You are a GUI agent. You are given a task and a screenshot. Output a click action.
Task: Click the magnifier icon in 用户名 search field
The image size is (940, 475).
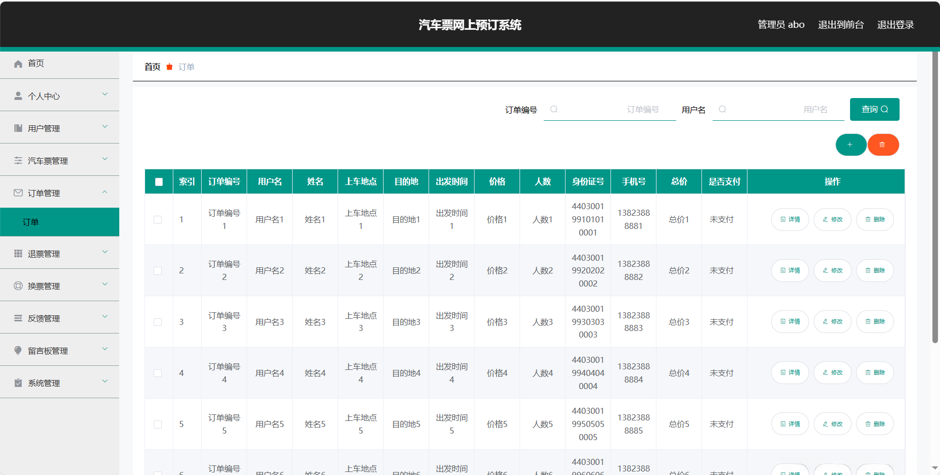click(723, 109)
